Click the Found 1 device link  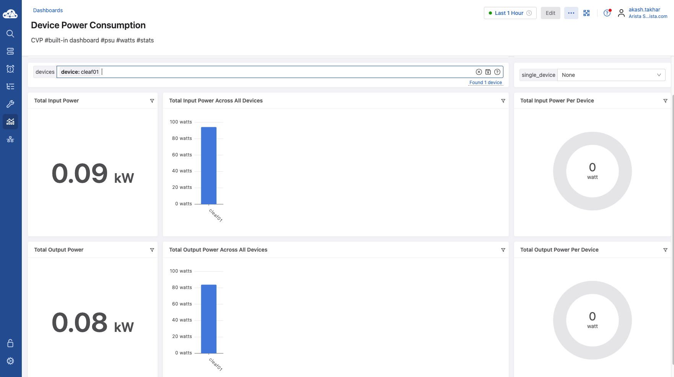tap(485, 83)
